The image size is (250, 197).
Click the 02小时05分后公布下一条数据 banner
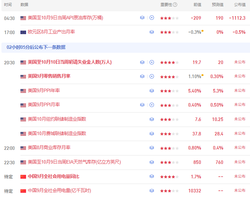[126, 47]
